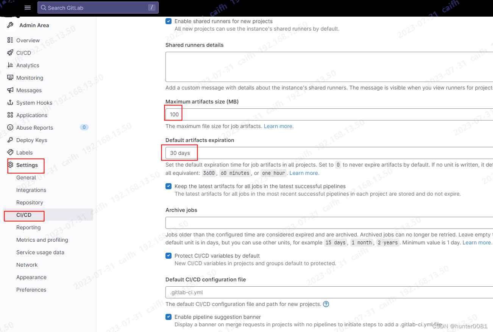Select the System Hooks icon

click(x=9, y=102)
